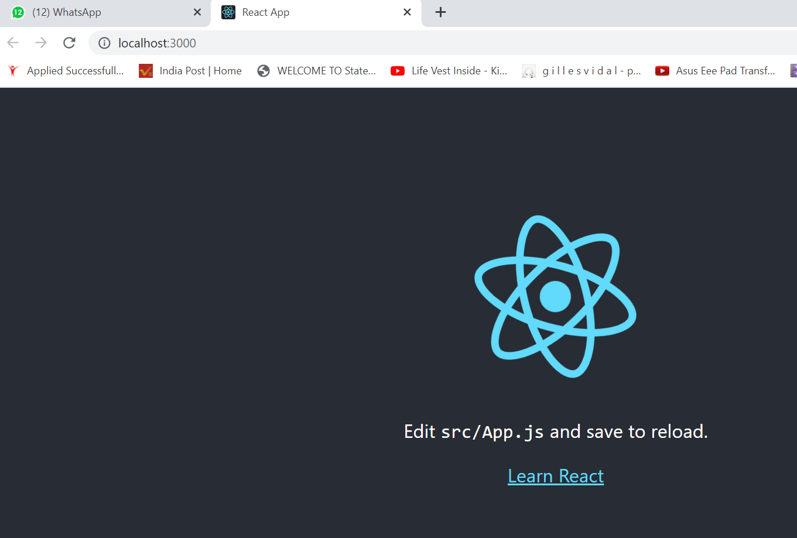Click the gillesvidal bookmark favicon
Viewport: 797px width, 538px height.
tap(529, 71)
